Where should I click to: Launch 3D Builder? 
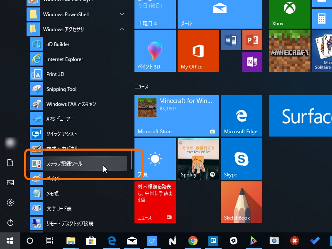point(57,44)
